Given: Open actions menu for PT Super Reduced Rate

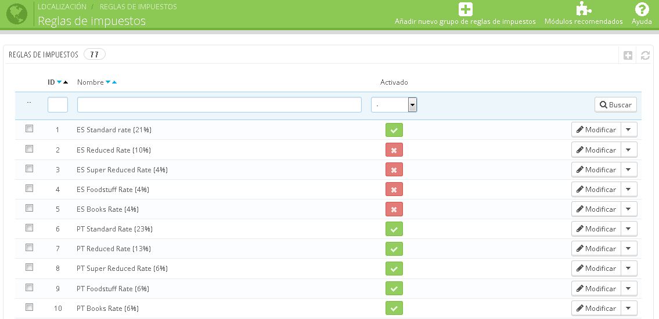Looking at the screenshot, I should coord(629,268).
